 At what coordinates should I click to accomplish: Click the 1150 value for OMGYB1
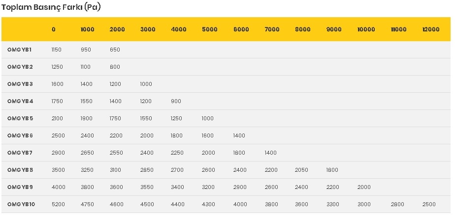(x=56, y=50)
